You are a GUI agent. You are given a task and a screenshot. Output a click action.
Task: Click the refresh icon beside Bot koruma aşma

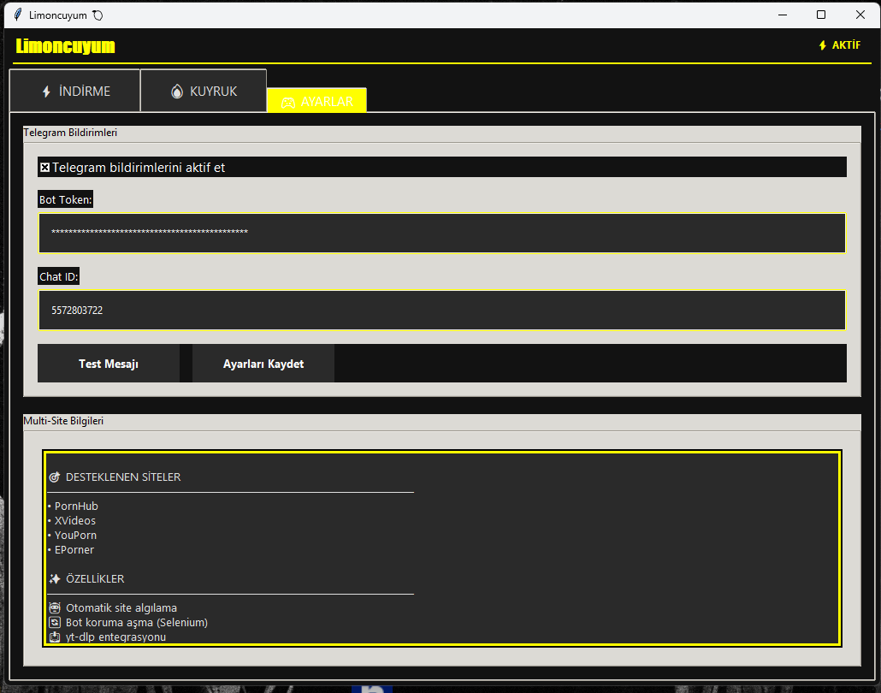pos(55,623)
